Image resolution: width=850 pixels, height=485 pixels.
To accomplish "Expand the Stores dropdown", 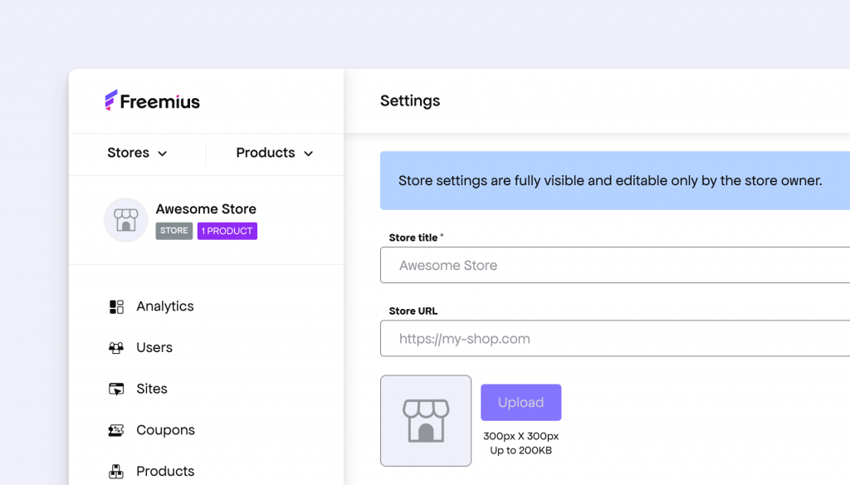I will (136, 153).
